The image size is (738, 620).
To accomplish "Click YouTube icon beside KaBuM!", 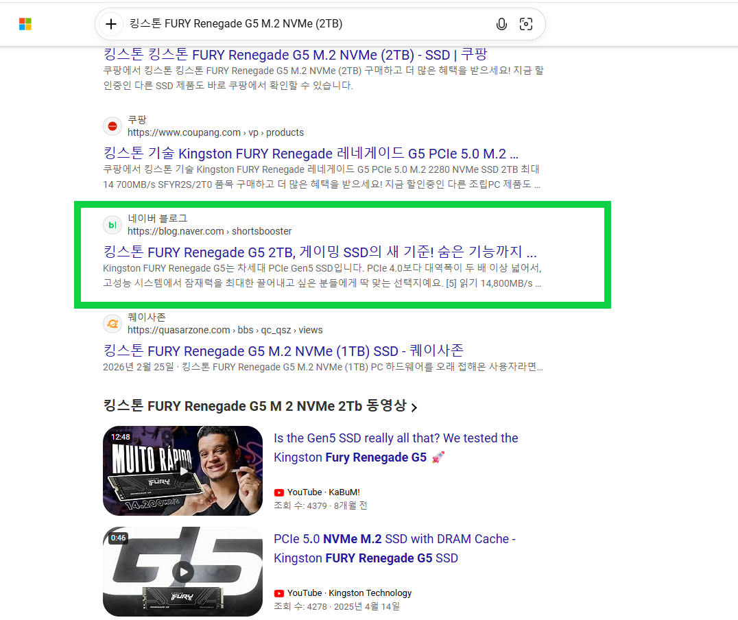I will pyautogui.click(x=279, y=492).
